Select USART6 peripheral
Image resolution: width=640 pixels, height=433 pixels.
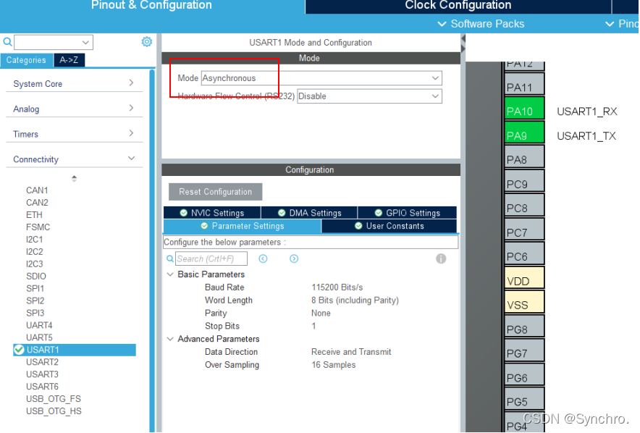pos(43,387)
